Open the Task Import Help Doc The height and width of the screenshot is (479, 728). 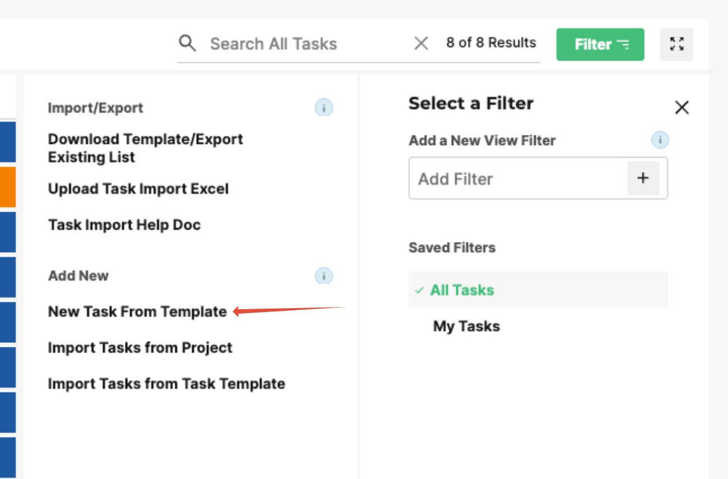point(124,225)
